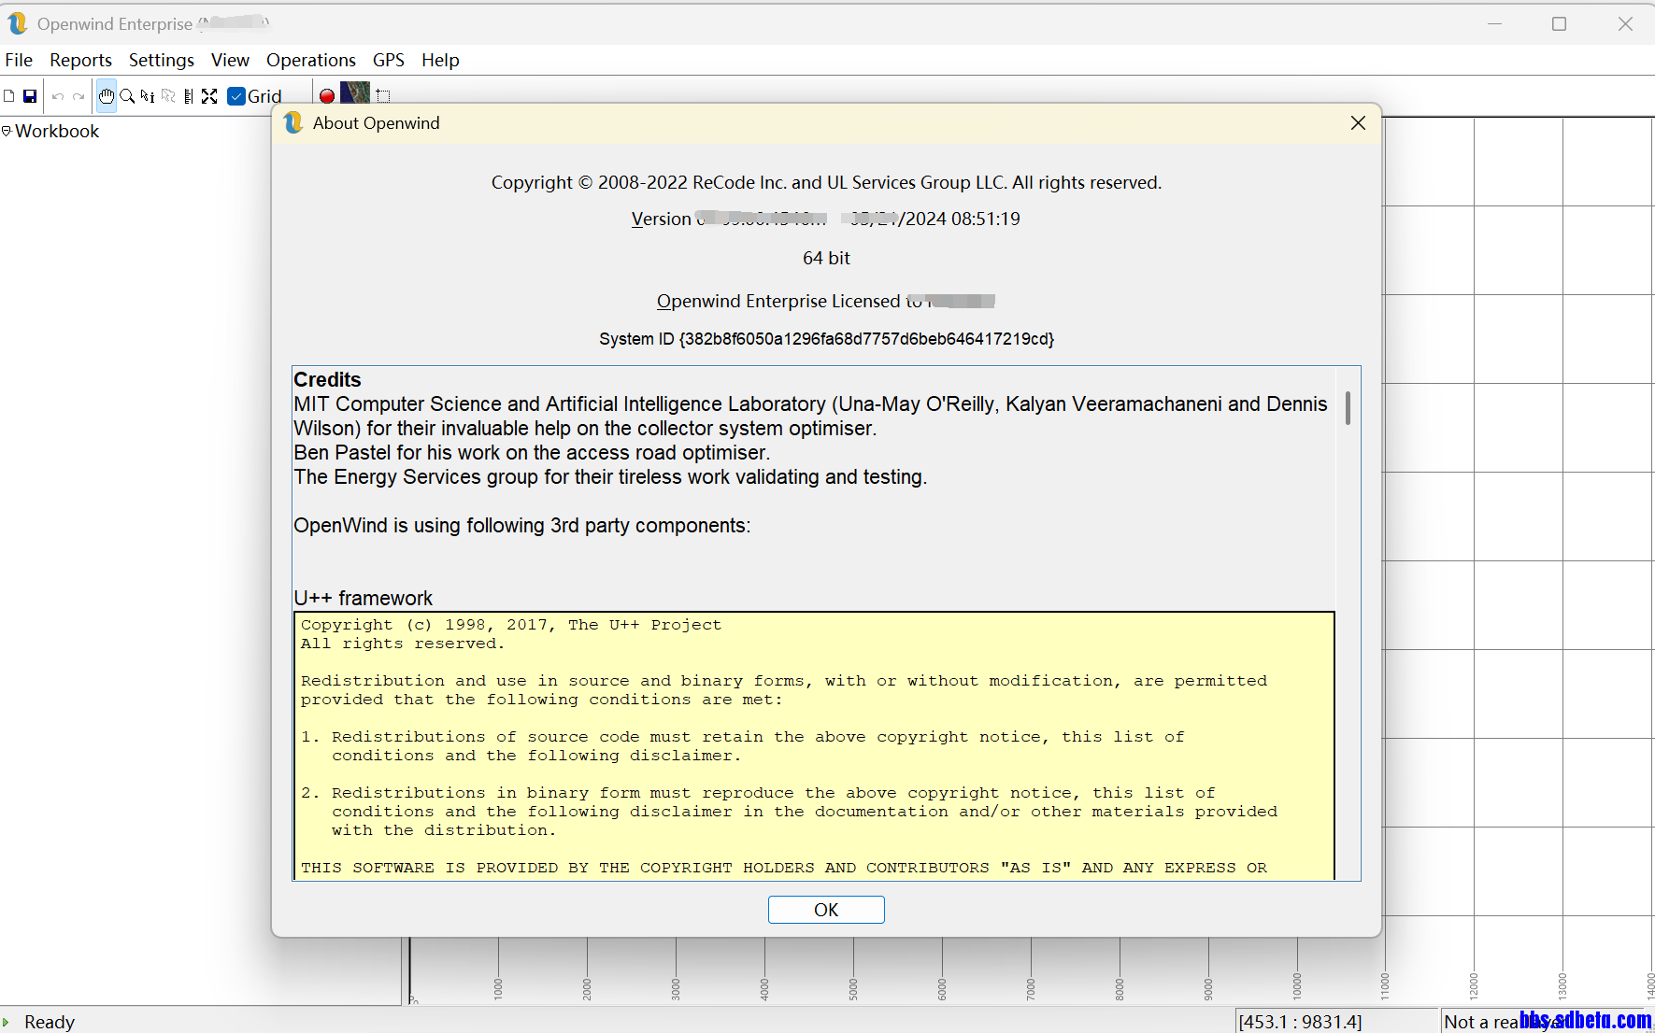Viewport: 1655px width, 1033px height.
Task: Click the coordinates readout in status bar
Action: coord(1300,1022)
